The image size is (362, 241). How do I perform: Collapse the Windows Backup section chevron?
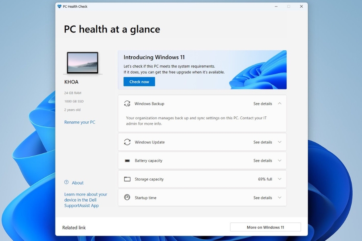click(x=280, y=104)
